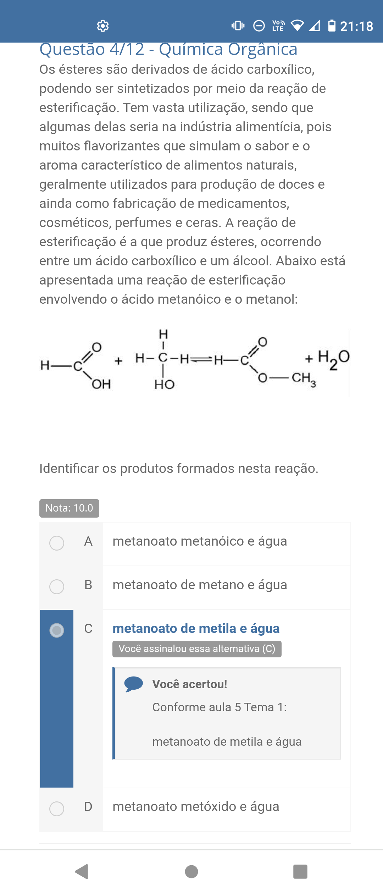Image resolution: width=383 pixels, height=894 pixels.
Task: Tap the 'Você assinalou essa alternativa (C)' label
Action: click(x=197, y=649)
